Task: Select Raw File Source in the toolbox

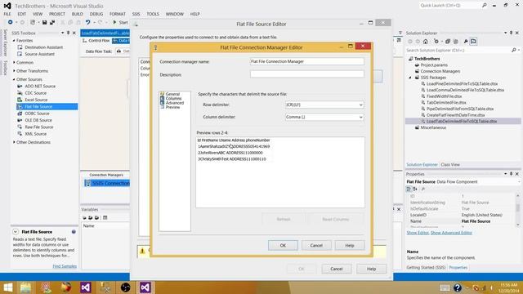Action: (x=38, y=127)
